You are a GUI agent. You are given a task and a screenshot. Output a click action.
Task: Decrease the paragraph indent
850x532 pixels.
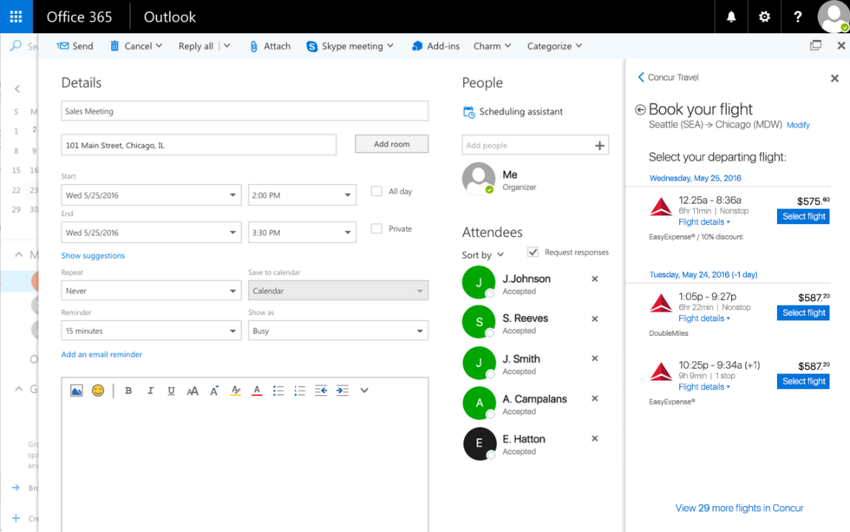tap(321, 391)
